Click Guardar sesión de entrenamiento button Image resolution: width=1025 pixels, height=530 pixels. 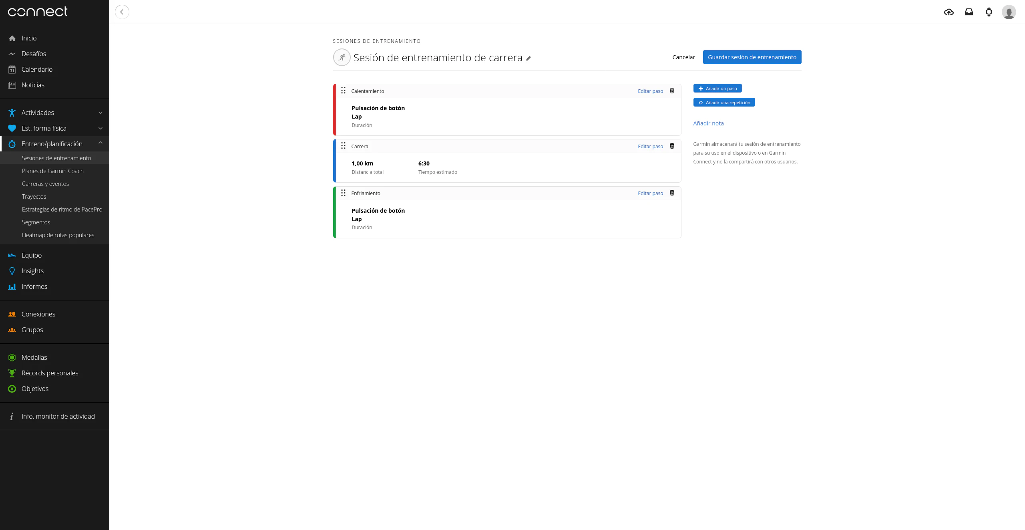pos(752,57)
